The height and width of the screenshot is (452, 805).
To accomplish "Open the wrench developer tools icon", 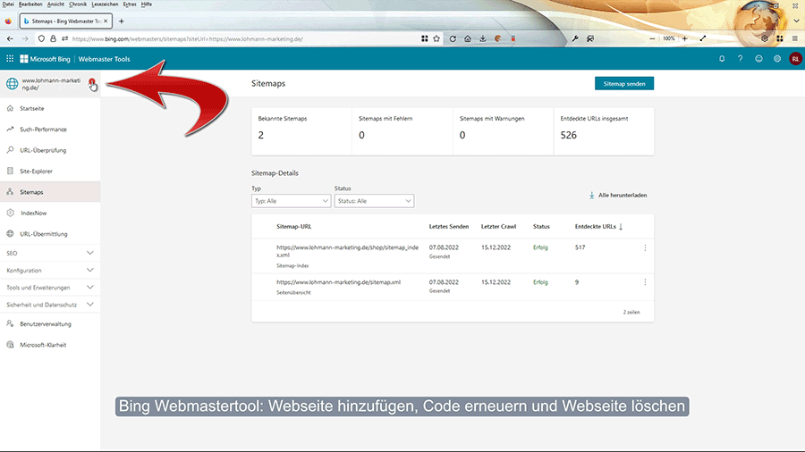I will coord(575,39).
